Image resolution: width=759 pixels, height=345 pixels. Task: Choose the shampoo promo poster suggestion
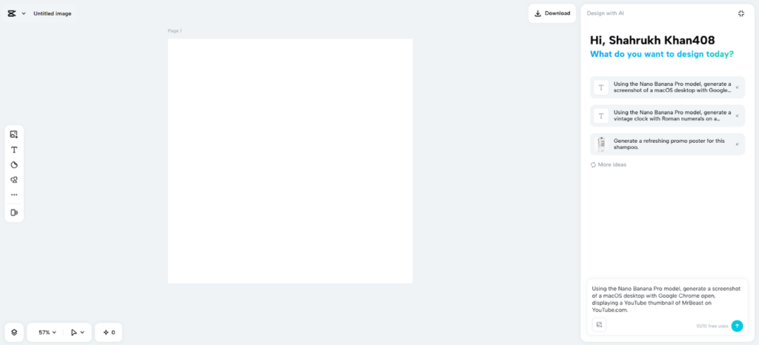668,144
